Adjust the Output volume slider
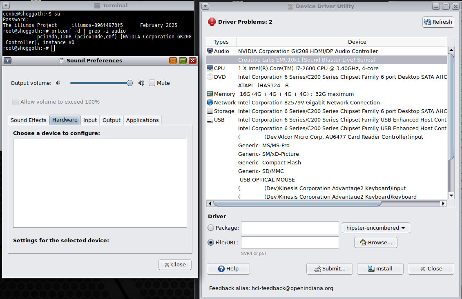 (x=101, y=83)
